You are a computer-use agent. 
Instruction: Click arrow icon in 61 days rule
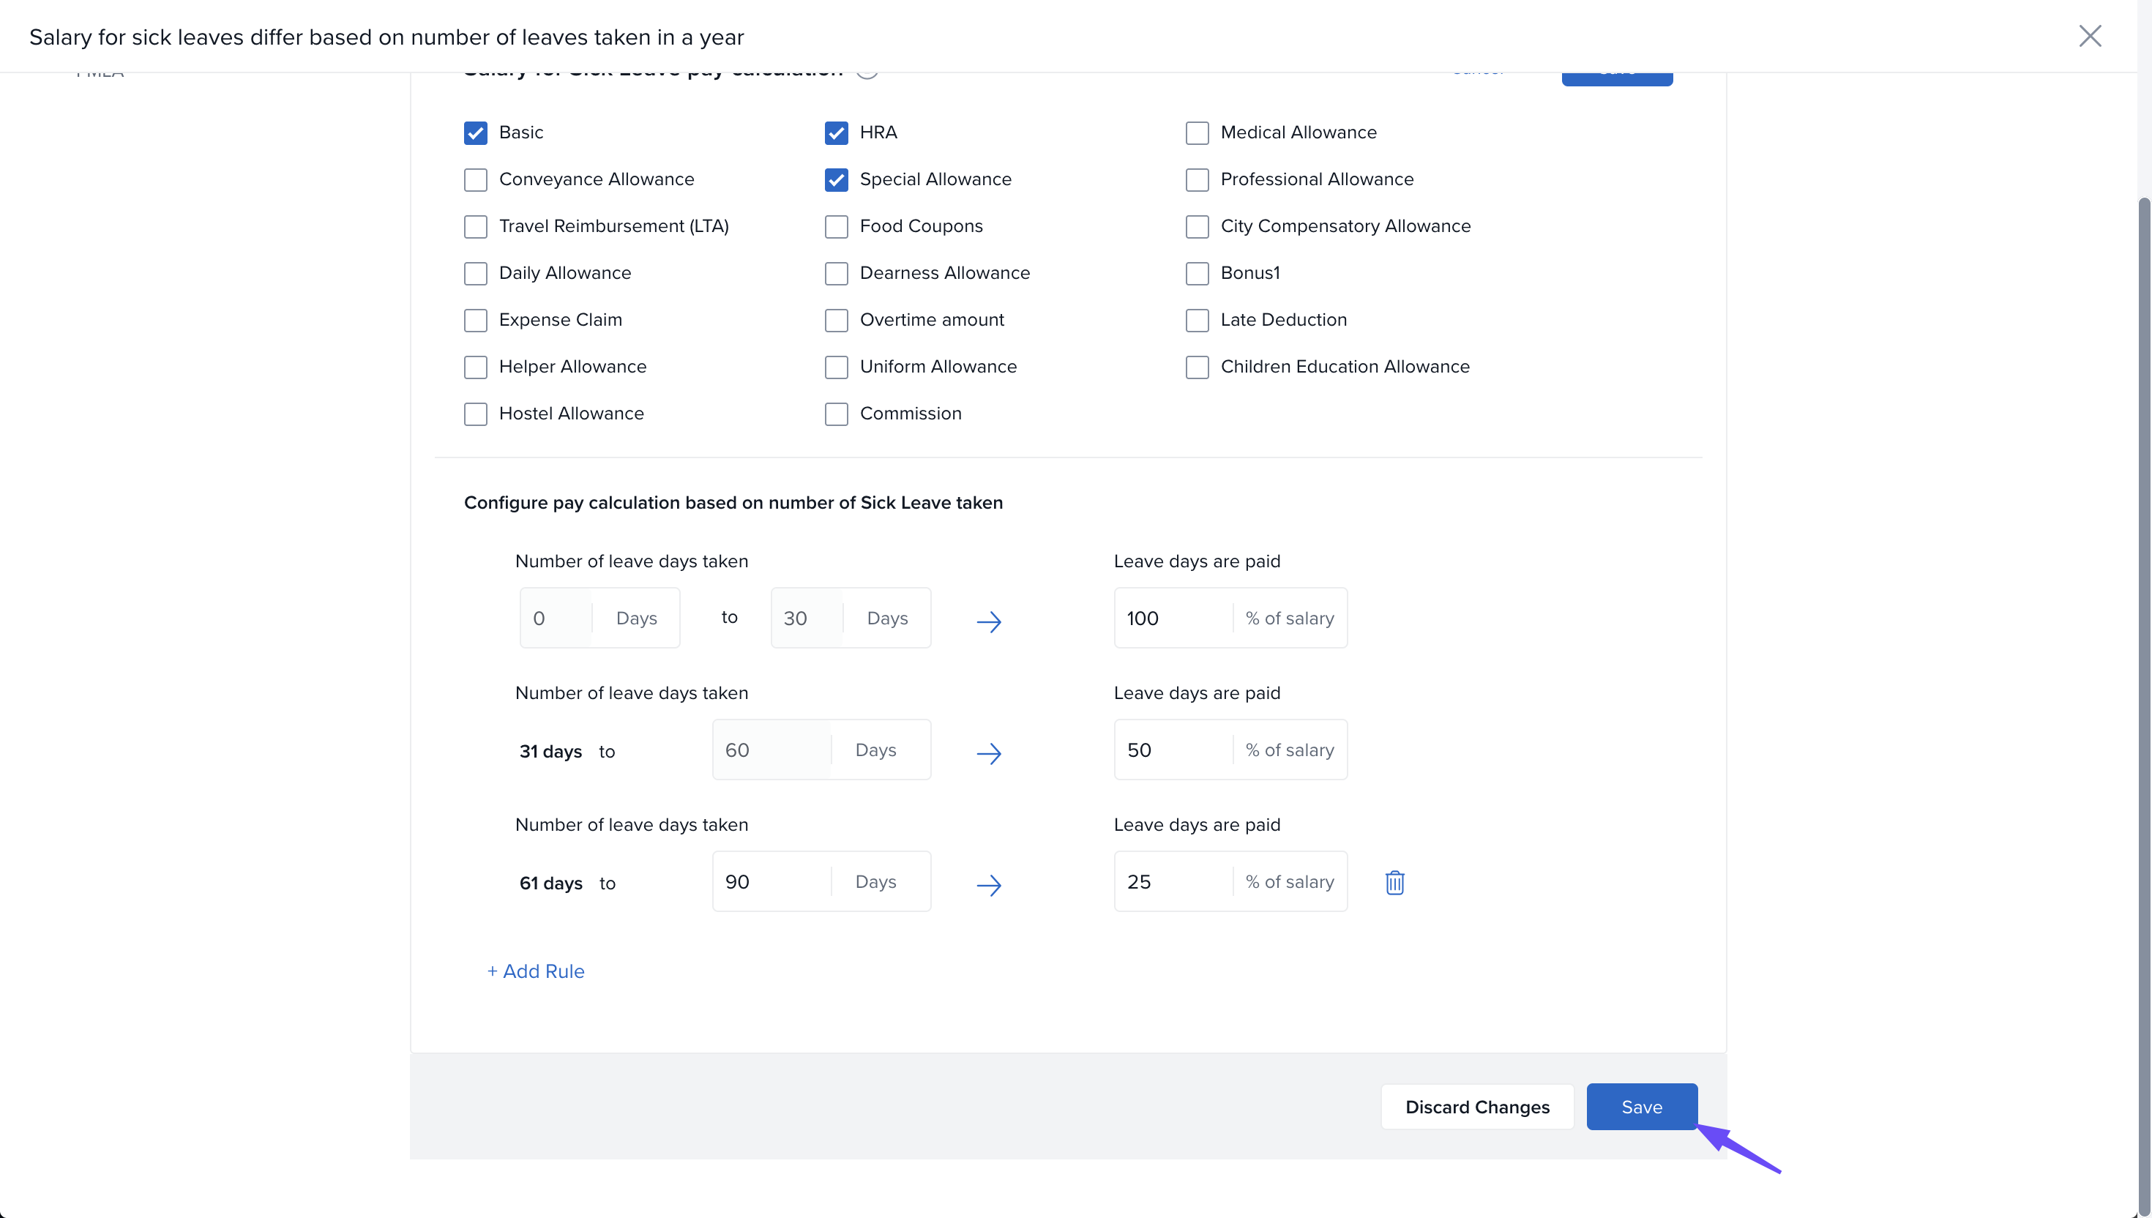click(x=989, y=884)
